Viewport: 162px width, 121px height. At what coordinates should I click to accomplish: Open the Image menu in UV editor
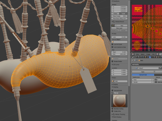pyautogui.click(x=148, y=54)
